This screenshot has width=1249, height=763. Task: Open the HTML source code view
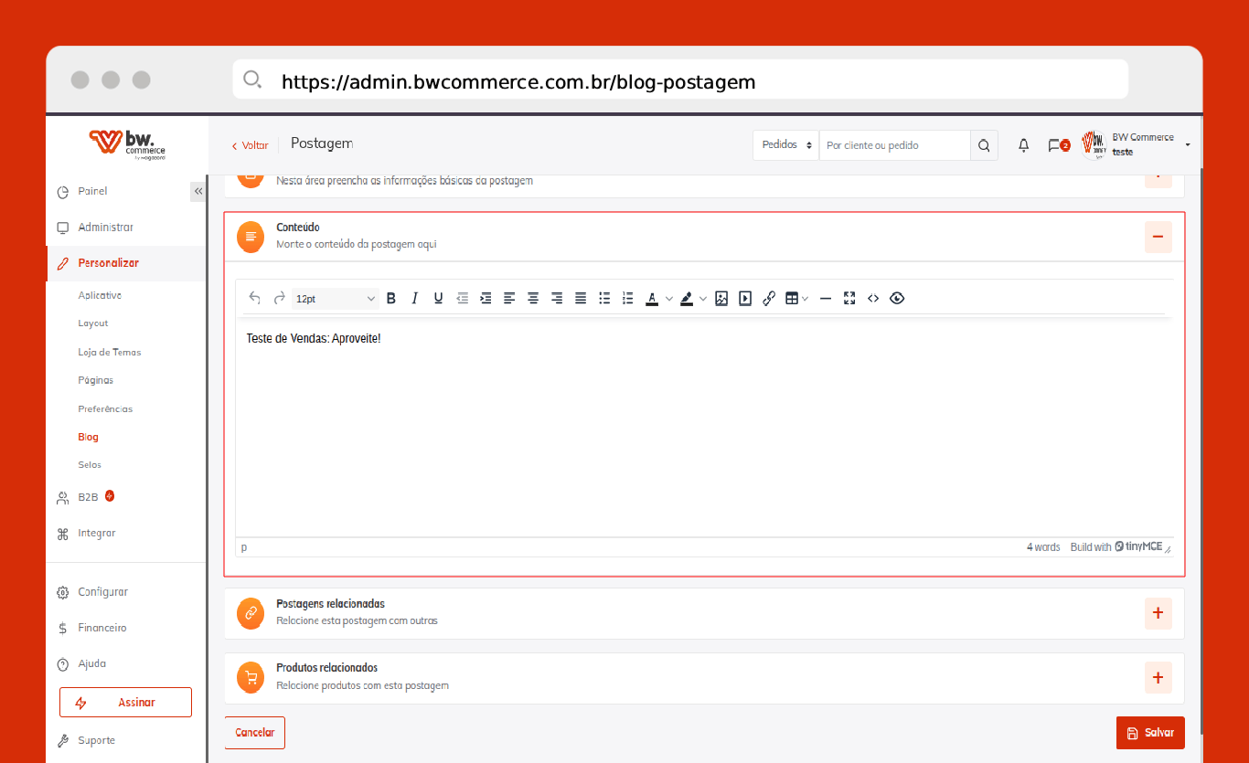873,298
